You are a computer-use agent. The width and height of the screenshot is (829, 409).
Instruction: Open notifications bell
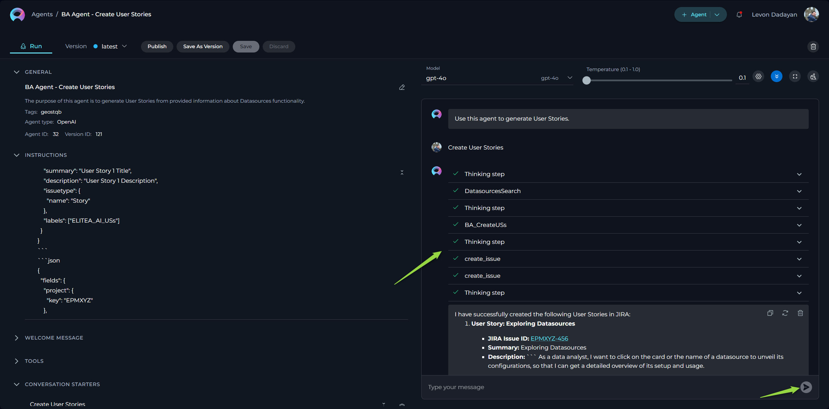point(739,15)
